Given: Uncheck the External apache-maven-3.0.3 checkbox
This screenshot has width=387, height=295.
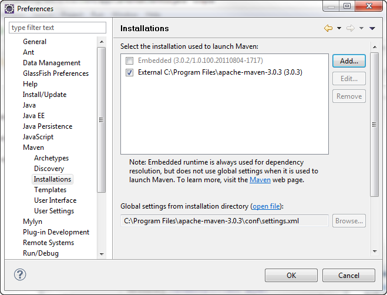Looking at the screenshot, I should pyautogui.click(x=129, y=72).
